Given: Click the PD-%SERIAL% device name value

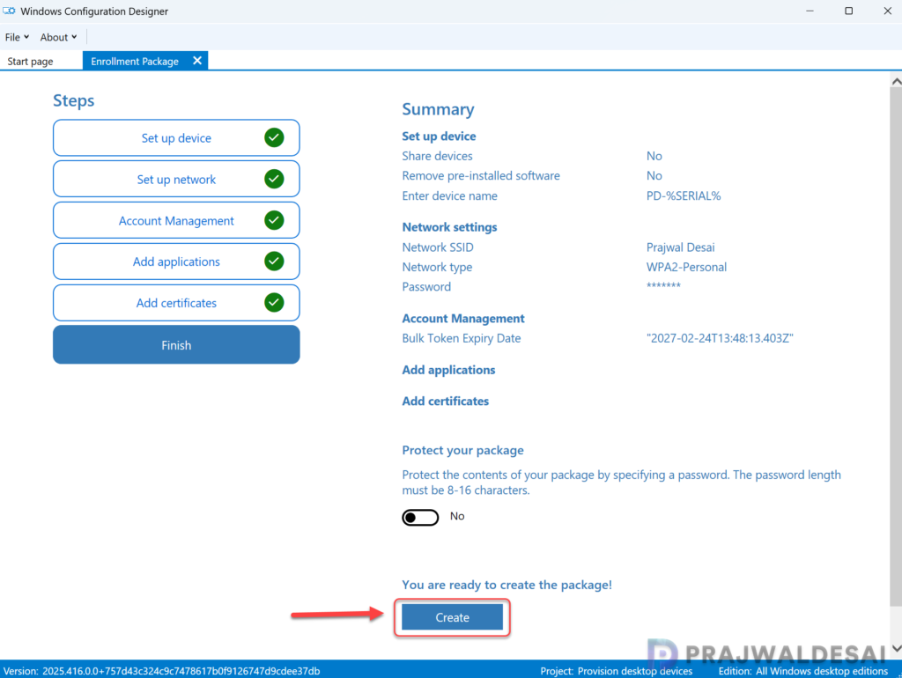Looking at the screenshot, I should (x=684, y=196).
